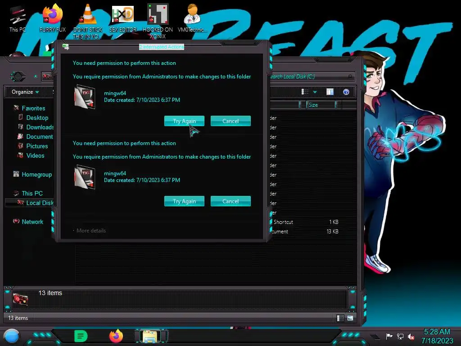Viewport: 461px width, 346px height.
Task: Click the Favorites star icon
Action: coord(16,108)
